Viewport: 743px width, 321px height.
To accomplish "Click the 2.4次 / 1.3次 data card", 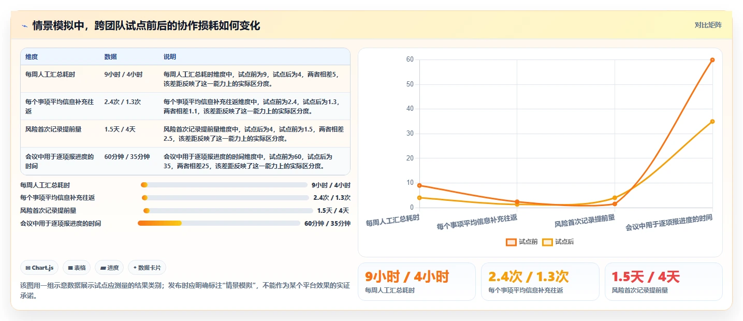I will pos(540,282).
